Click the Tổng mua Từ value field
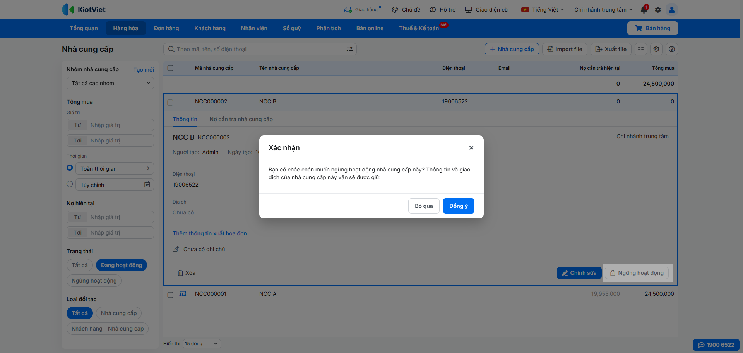Screen dimensions: 743x353 pyautogui.click(x=110, y=125)
